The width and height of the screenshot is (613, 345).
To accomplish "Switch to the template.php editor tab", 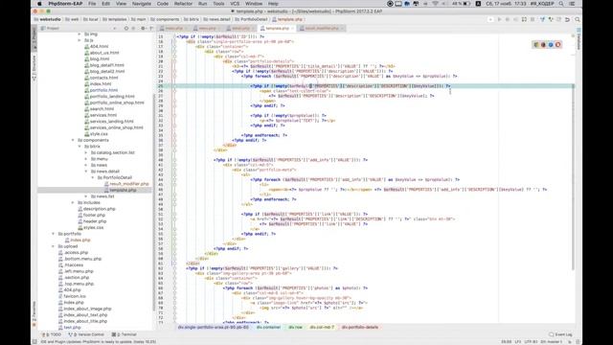I will [x=277, y=28].
